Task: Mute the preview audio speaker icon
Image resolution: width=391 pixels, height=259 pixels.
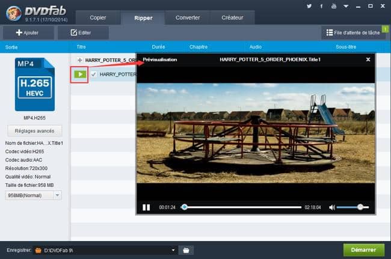Action: click(x=332, y=207)
